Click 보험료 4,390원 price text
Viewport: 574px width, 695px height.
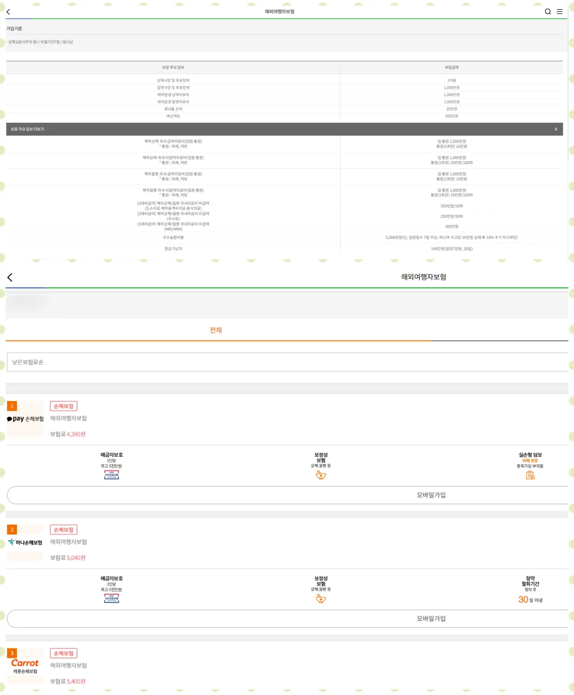tap(68, 434)
